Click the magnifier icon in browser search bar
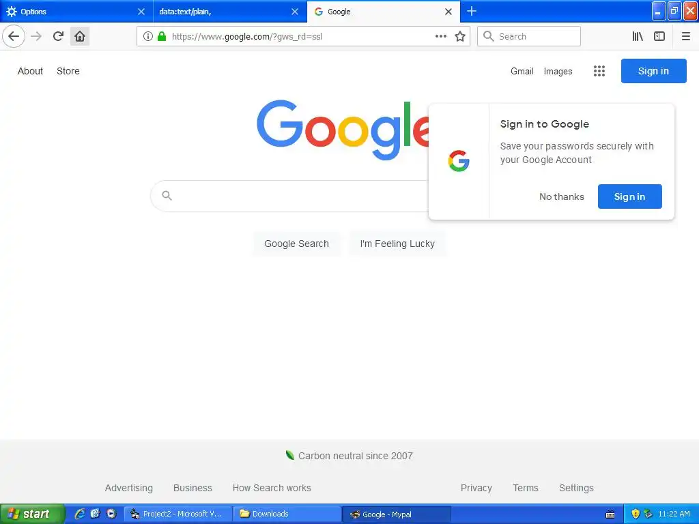This screenshot has height=524, width=699. pyautogui.click(x=489, y=36)
